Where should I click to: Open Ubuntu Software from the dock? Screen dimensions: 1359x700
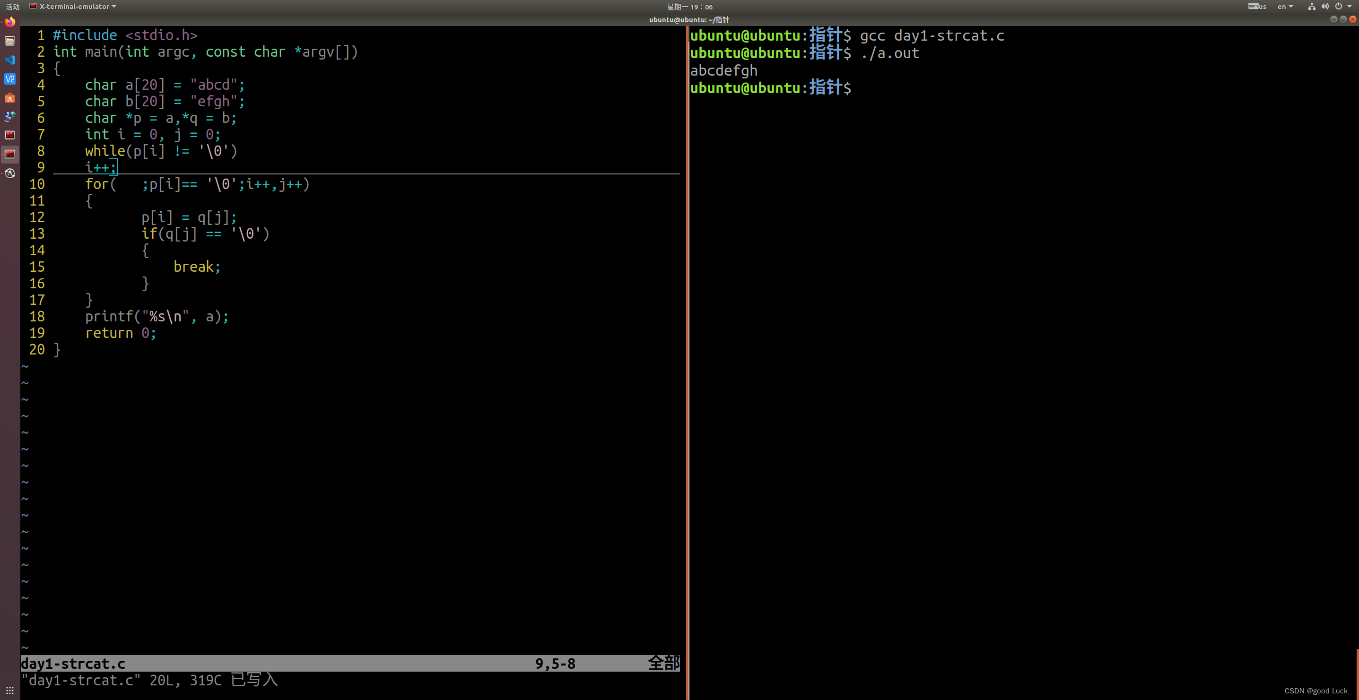coord(9,98)
